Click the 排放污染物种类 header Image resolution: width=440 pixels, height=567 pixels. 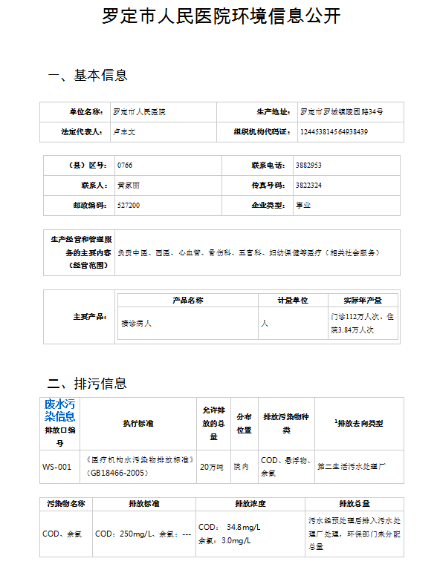point(286,424)
